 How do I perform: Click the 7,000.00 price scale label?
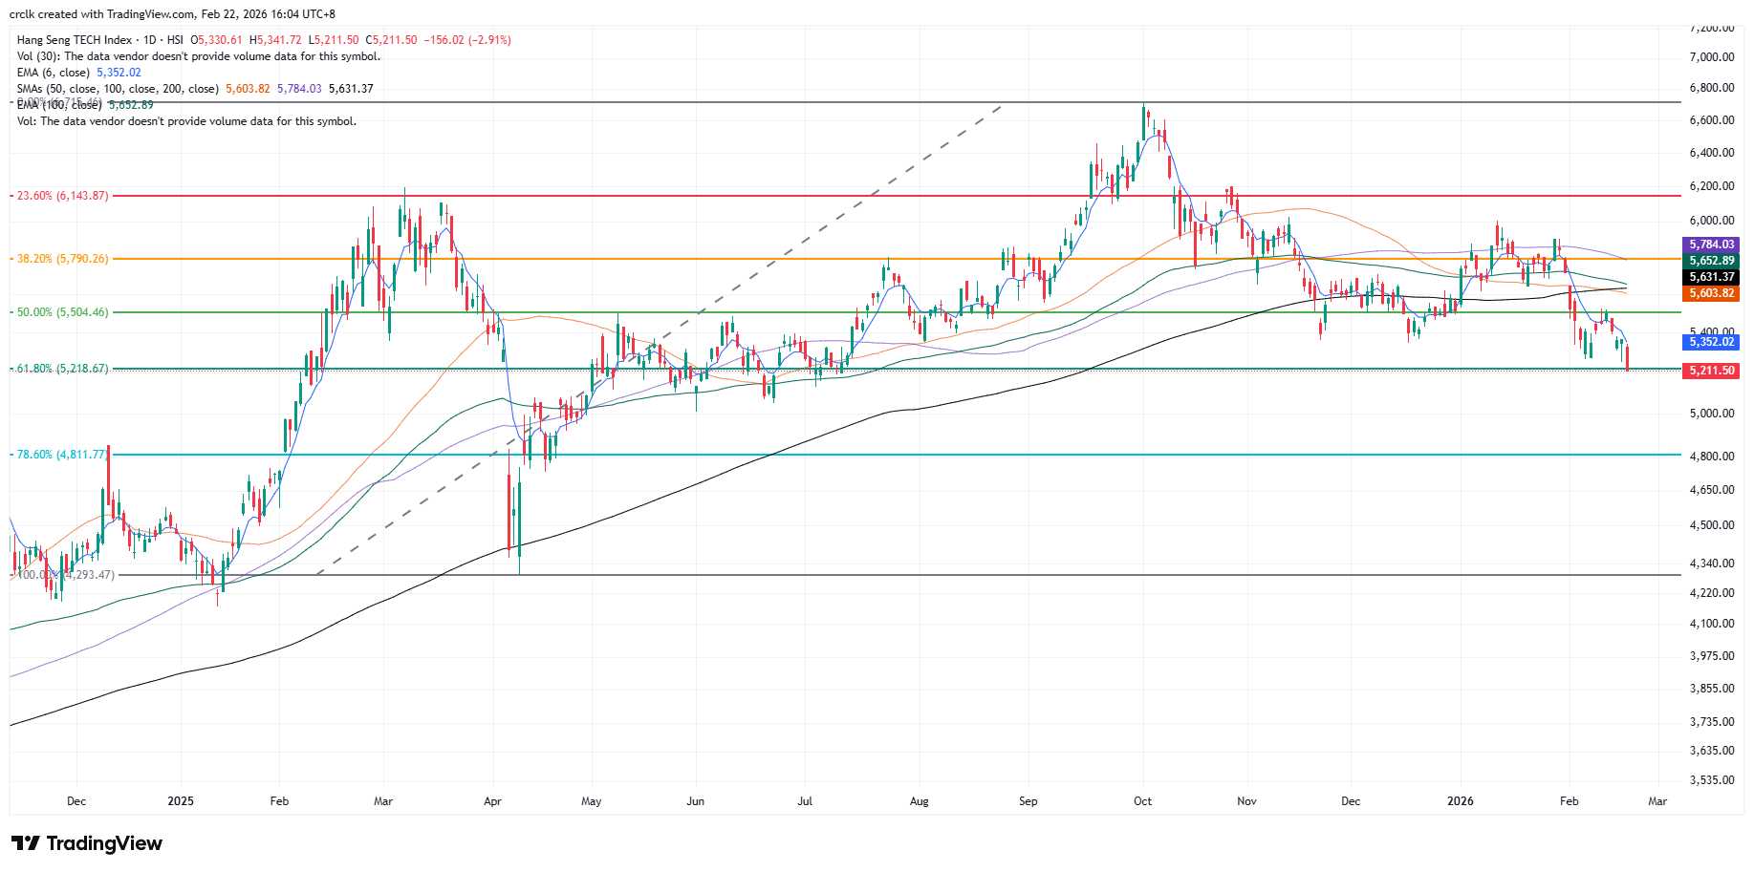[x=1711, y=57]
